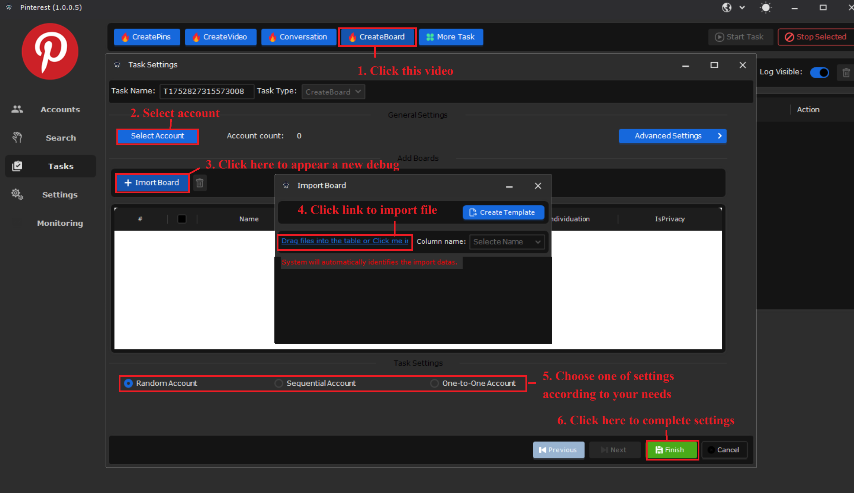Open the Monitoring section in the sidebar

pyautogui.click(x=51, y=223)
